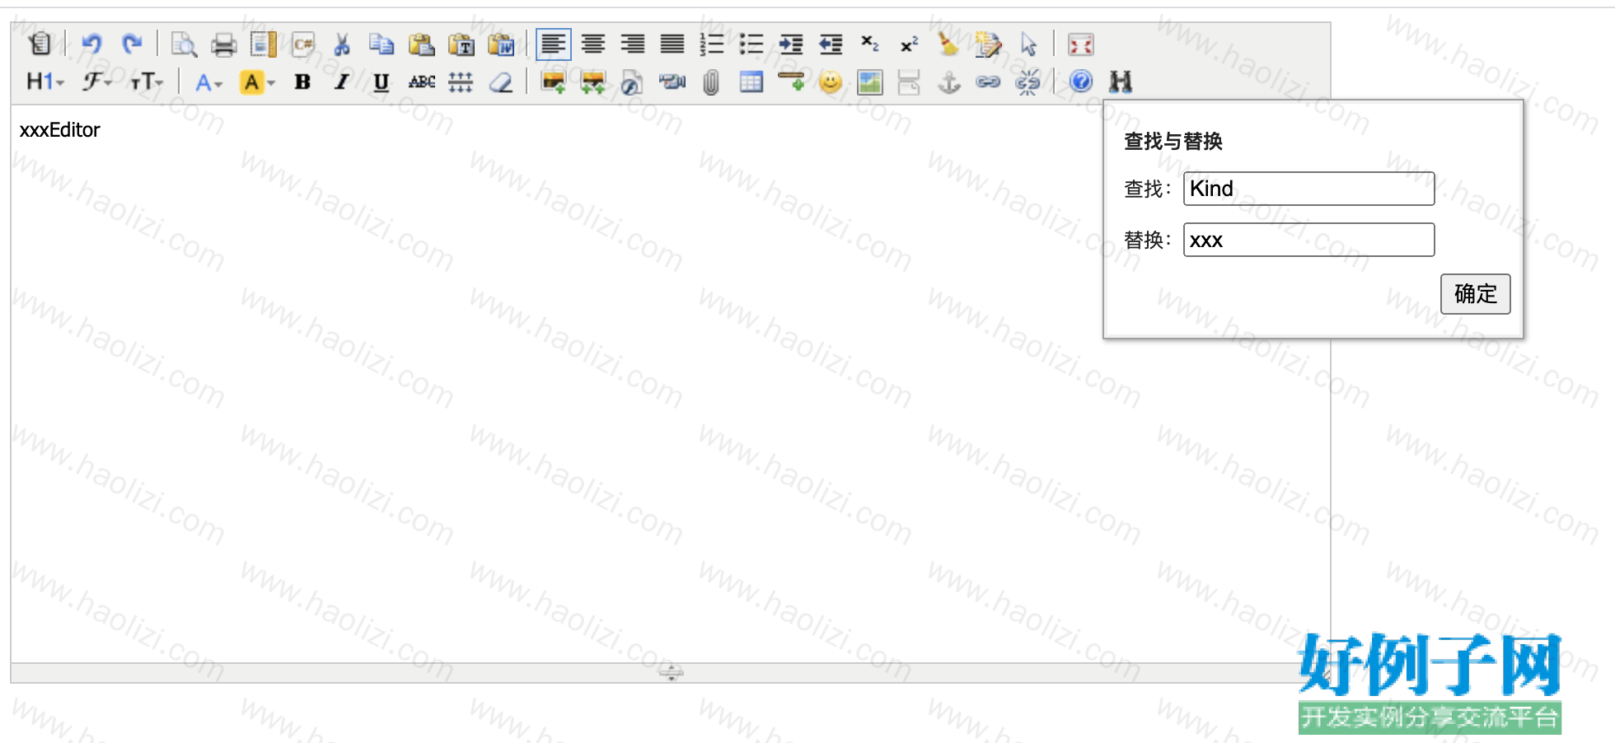Screen dimensions: 1615x743
Task: Justify text fully
Action: [x=672, y=44]
